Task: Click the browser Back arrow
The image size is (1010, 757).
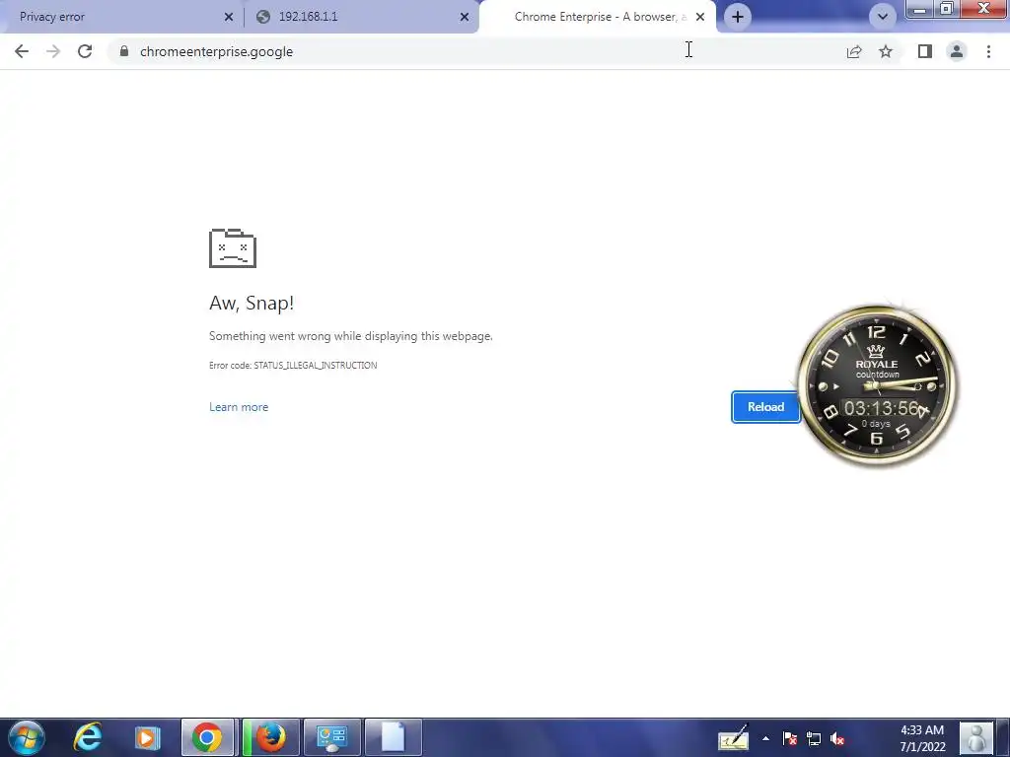Action: 22,51
